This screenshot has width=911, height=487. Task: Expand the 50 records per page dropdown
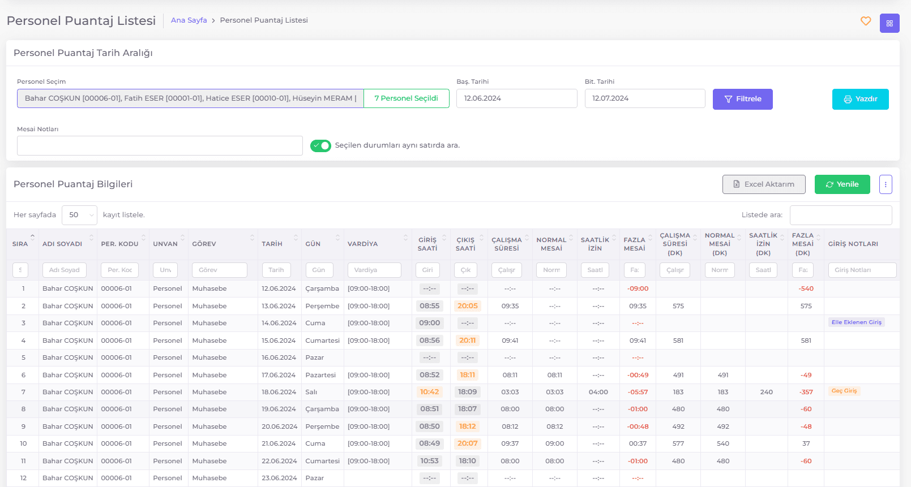coord(79,215)
